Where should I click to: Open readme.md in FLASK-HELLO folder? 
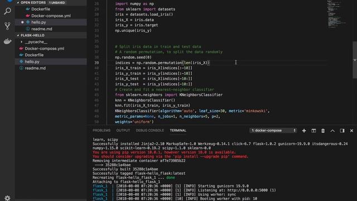(35, 68)
